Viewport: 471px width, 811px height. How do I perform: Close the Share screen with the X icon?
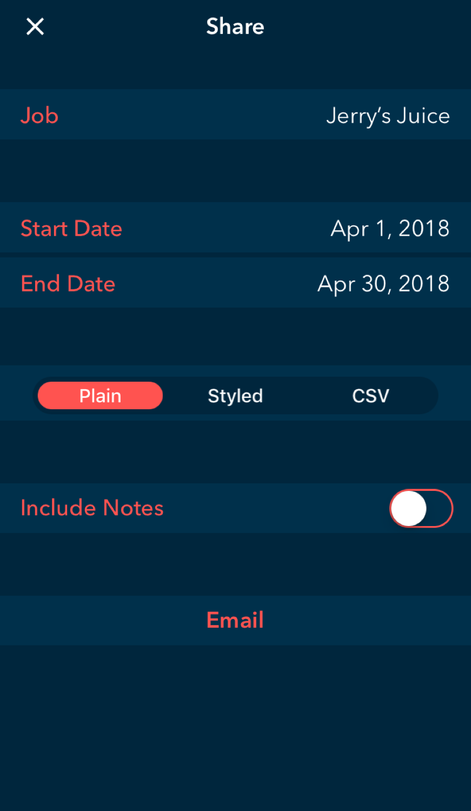35,26
